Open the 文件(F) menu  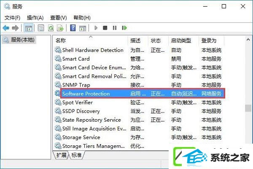coord(12,18)
